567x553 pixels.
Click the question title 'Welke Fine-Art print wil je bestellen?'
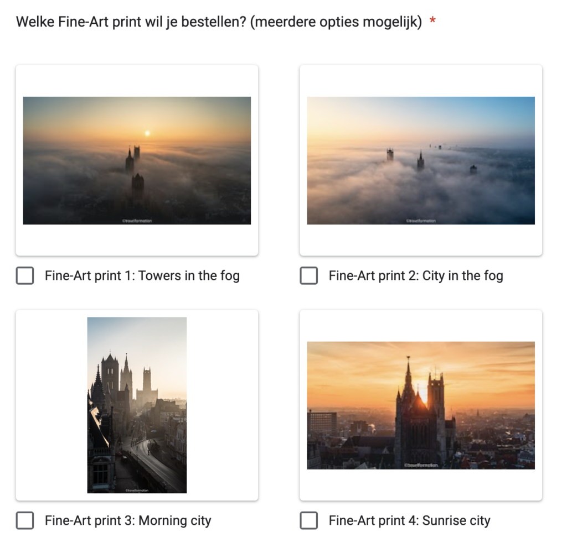pyautogui.click(x=131, y=22)
